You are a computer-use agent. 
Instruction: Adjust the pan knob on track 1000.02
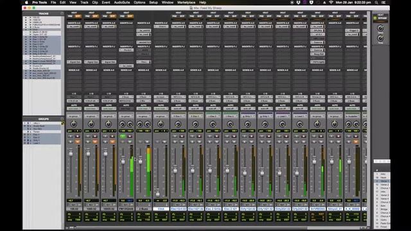click(x=91, y=124)
